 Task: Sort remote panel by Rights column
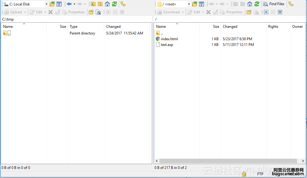coord(278,27)
